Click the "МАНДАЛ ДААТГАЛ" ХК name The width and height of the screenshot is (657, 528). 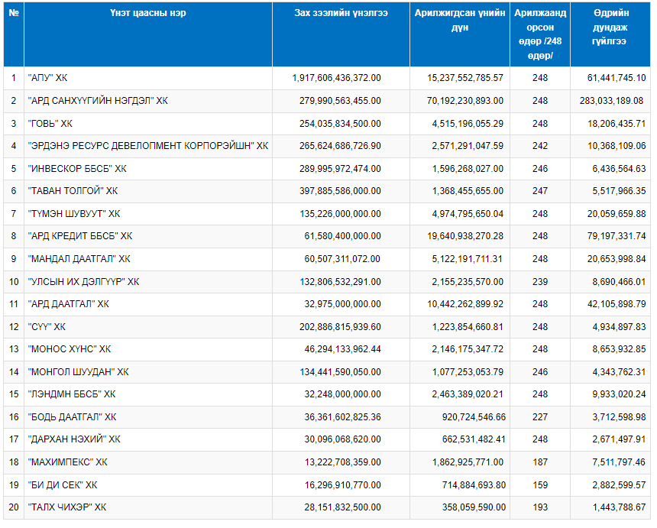[x=79, y=259]
